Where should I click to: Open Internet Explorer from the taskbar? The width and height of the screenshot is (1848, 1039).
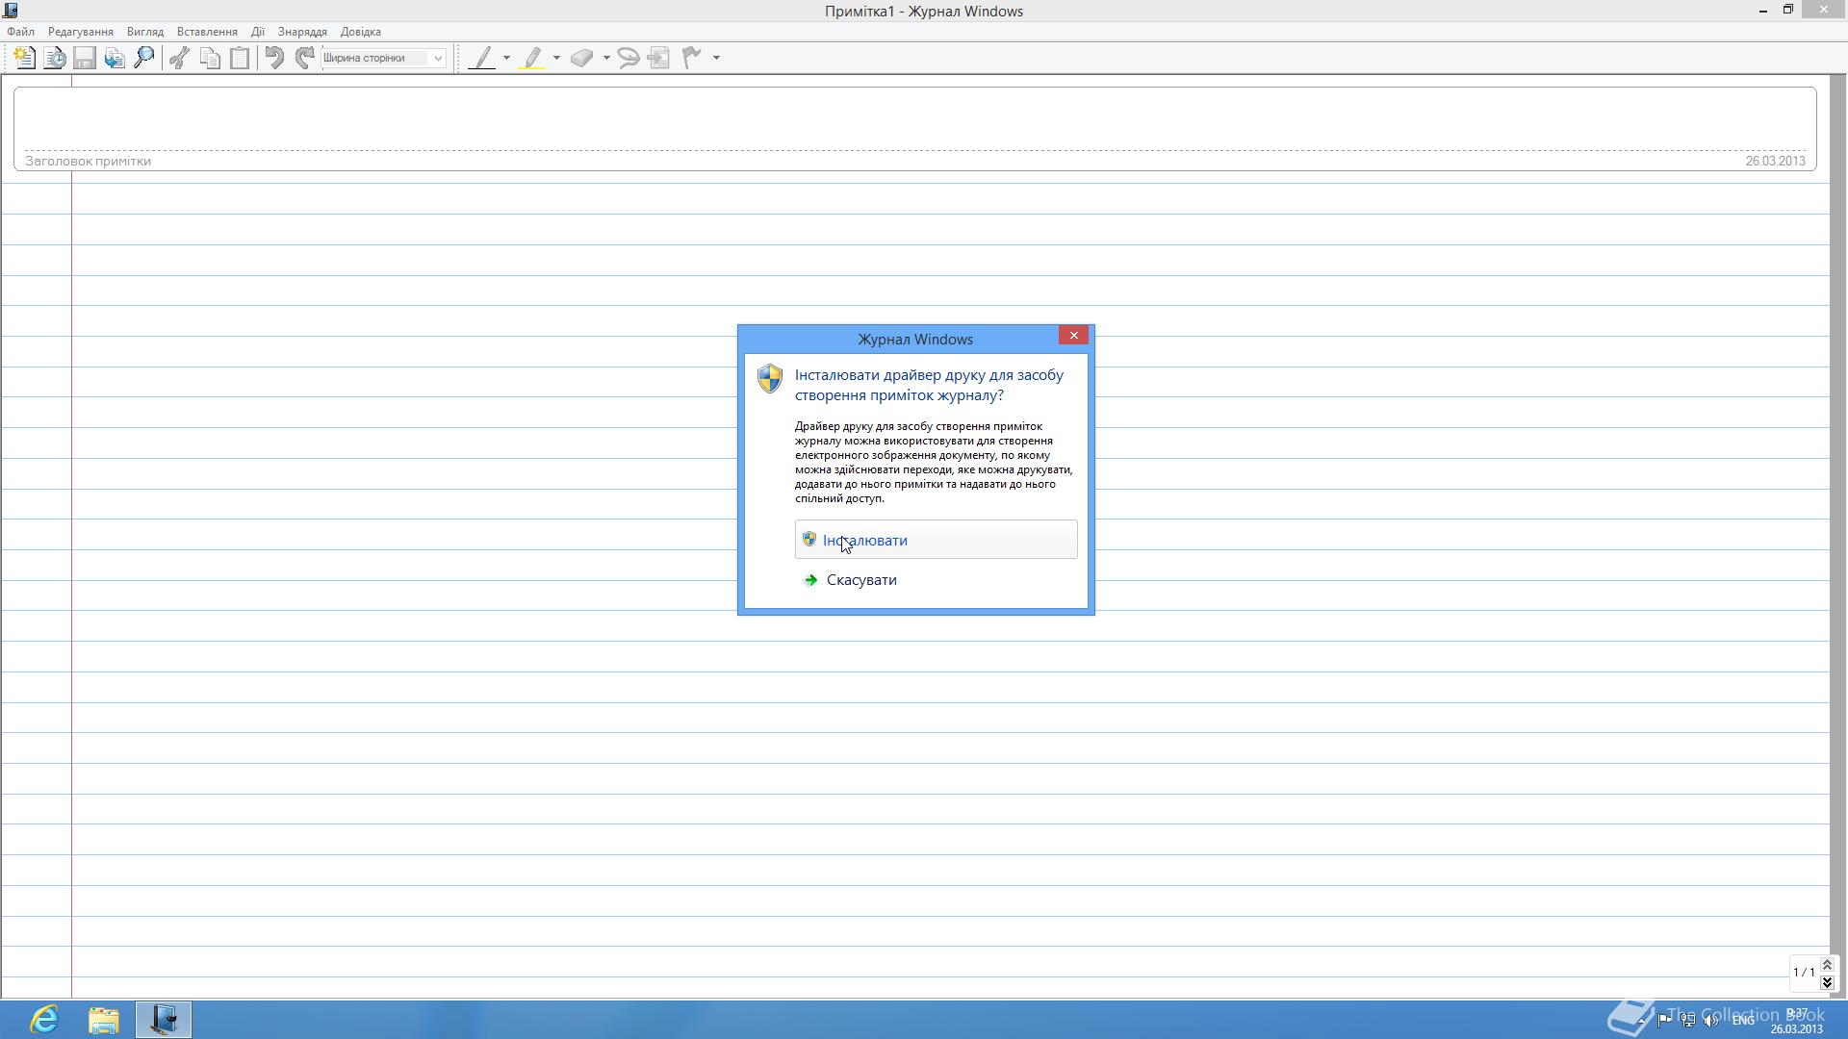[x=44, y=1019]
